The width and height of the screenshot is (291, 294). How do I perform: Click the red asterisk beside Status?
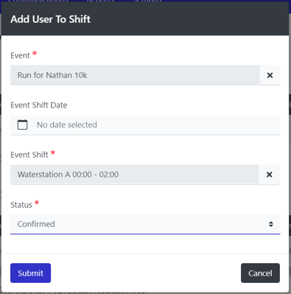tap(37, 203)
